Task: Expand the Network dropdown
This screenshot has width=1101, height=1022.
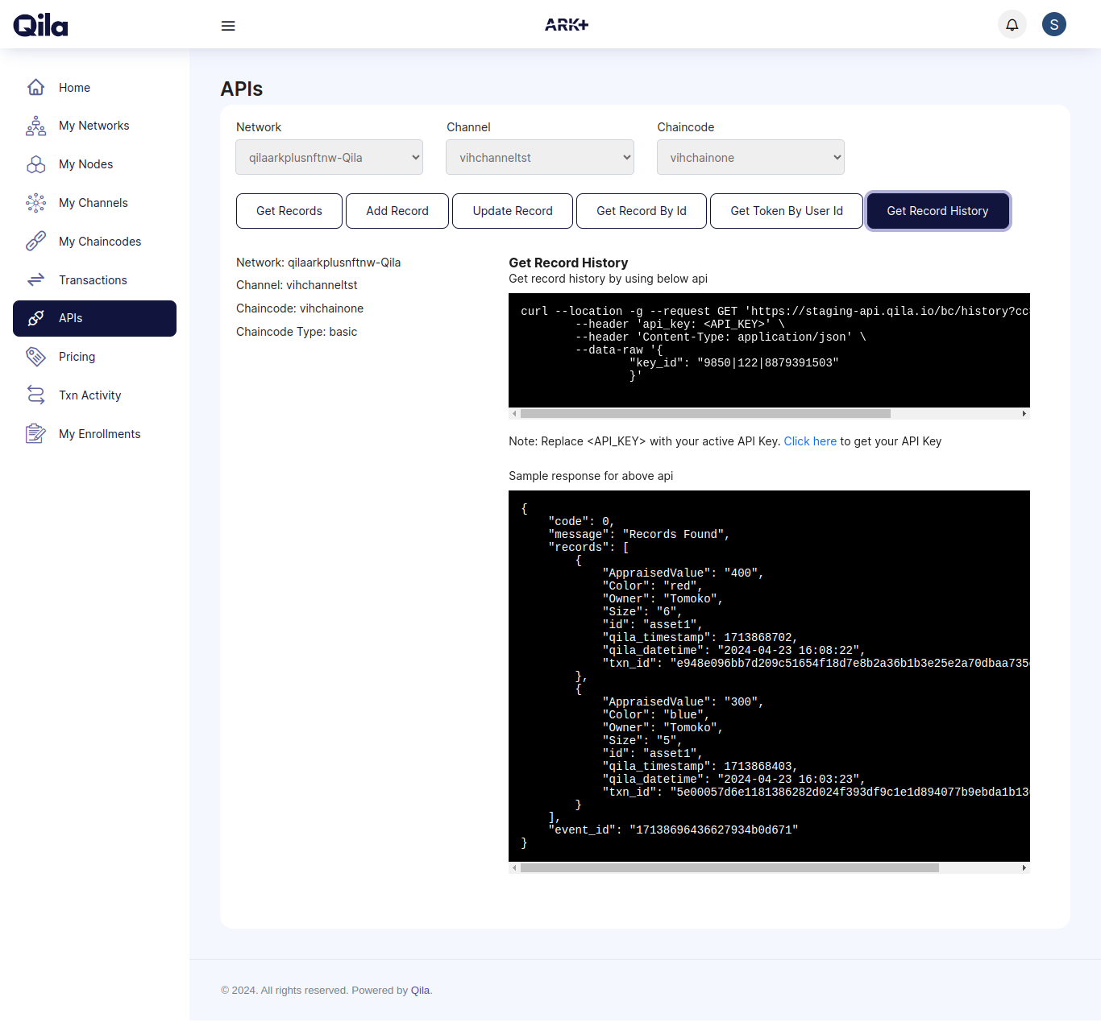Action: coord(329,157)
